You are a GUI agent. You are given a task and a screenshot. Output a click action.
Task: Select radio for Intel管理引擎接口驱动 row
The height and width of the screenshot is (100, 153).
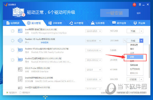click(x=12, y=31)
